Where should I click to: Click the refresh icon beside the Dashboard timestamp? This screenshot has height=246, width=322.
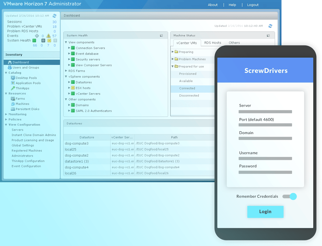click(x=270, y=26)
